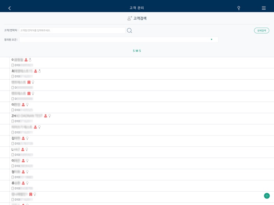Click the 010 phone number in 최 row
The height and width of the screenshot is (205, 274).
click(23, 77)
